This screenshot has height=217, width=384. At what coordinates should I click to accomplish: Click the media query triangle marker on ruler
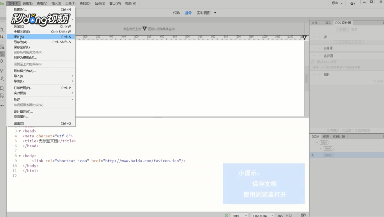point(304,37)
